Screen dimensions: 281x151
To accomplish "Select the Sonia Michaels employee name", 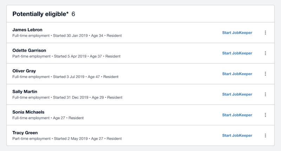I will click(28, 112).
